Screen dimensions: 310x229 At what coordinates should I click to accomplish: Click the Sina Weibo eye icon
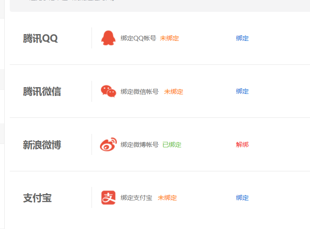(x=108, y=144)
